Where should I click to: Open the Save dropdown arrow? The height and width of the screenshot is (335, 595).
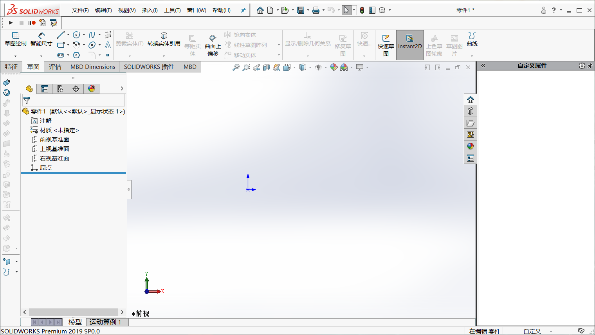coord(308,10)
